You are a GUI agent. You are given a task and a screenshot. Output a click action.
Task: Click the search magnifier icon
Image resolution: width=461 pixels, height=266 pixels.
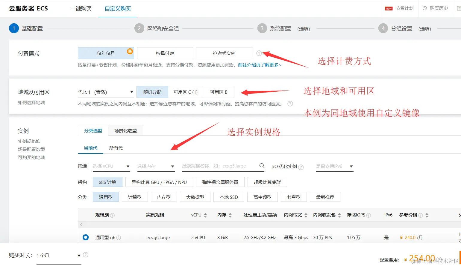[x=262, y=166]
